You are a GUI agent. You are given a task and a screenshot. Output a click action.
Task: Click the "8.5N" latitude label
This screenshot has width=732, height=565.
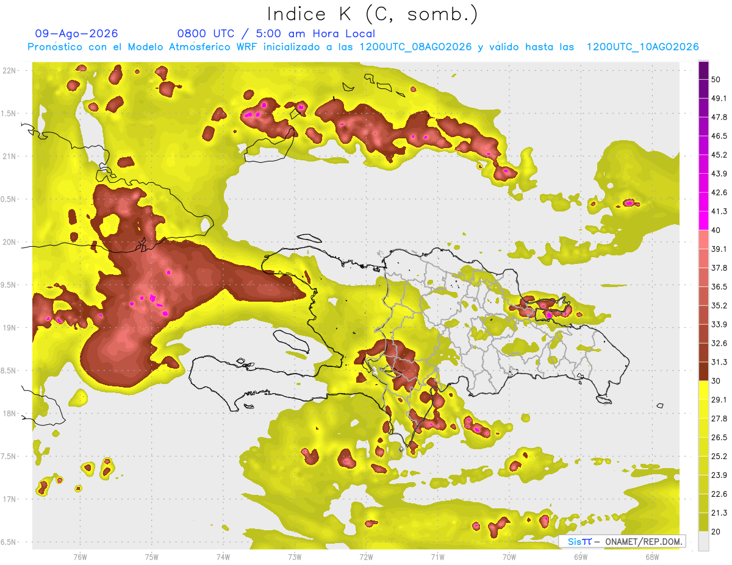pos(8,371)
